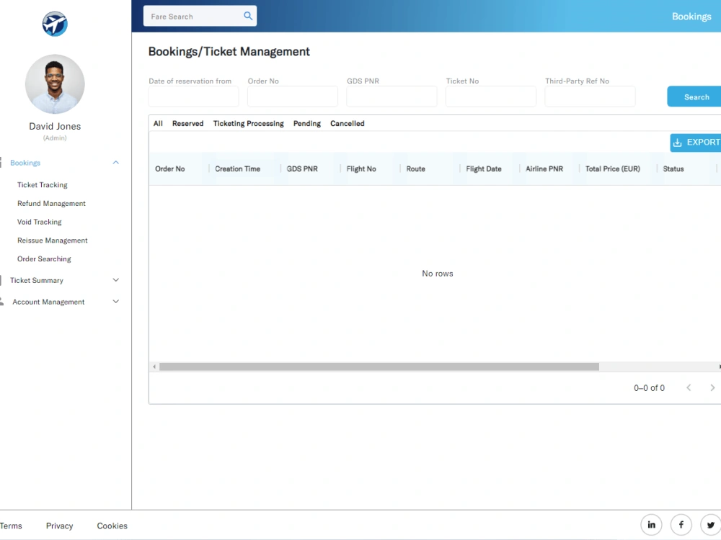Viewport: 721px width, 540px height.
Task: Open the Facebook social icon
Action: pyautogui.click(x=681, y=525)
